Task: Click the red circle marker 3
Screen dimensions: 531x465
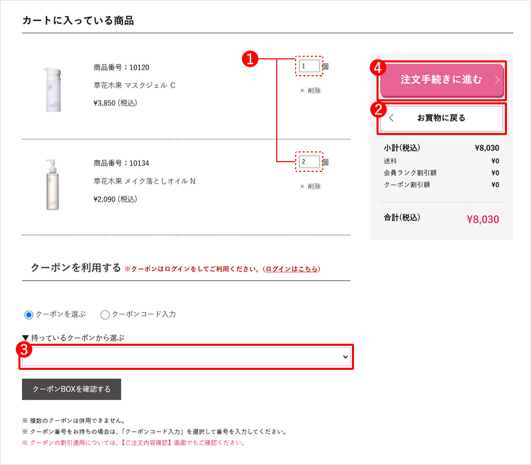Action: tap(23, 350)
